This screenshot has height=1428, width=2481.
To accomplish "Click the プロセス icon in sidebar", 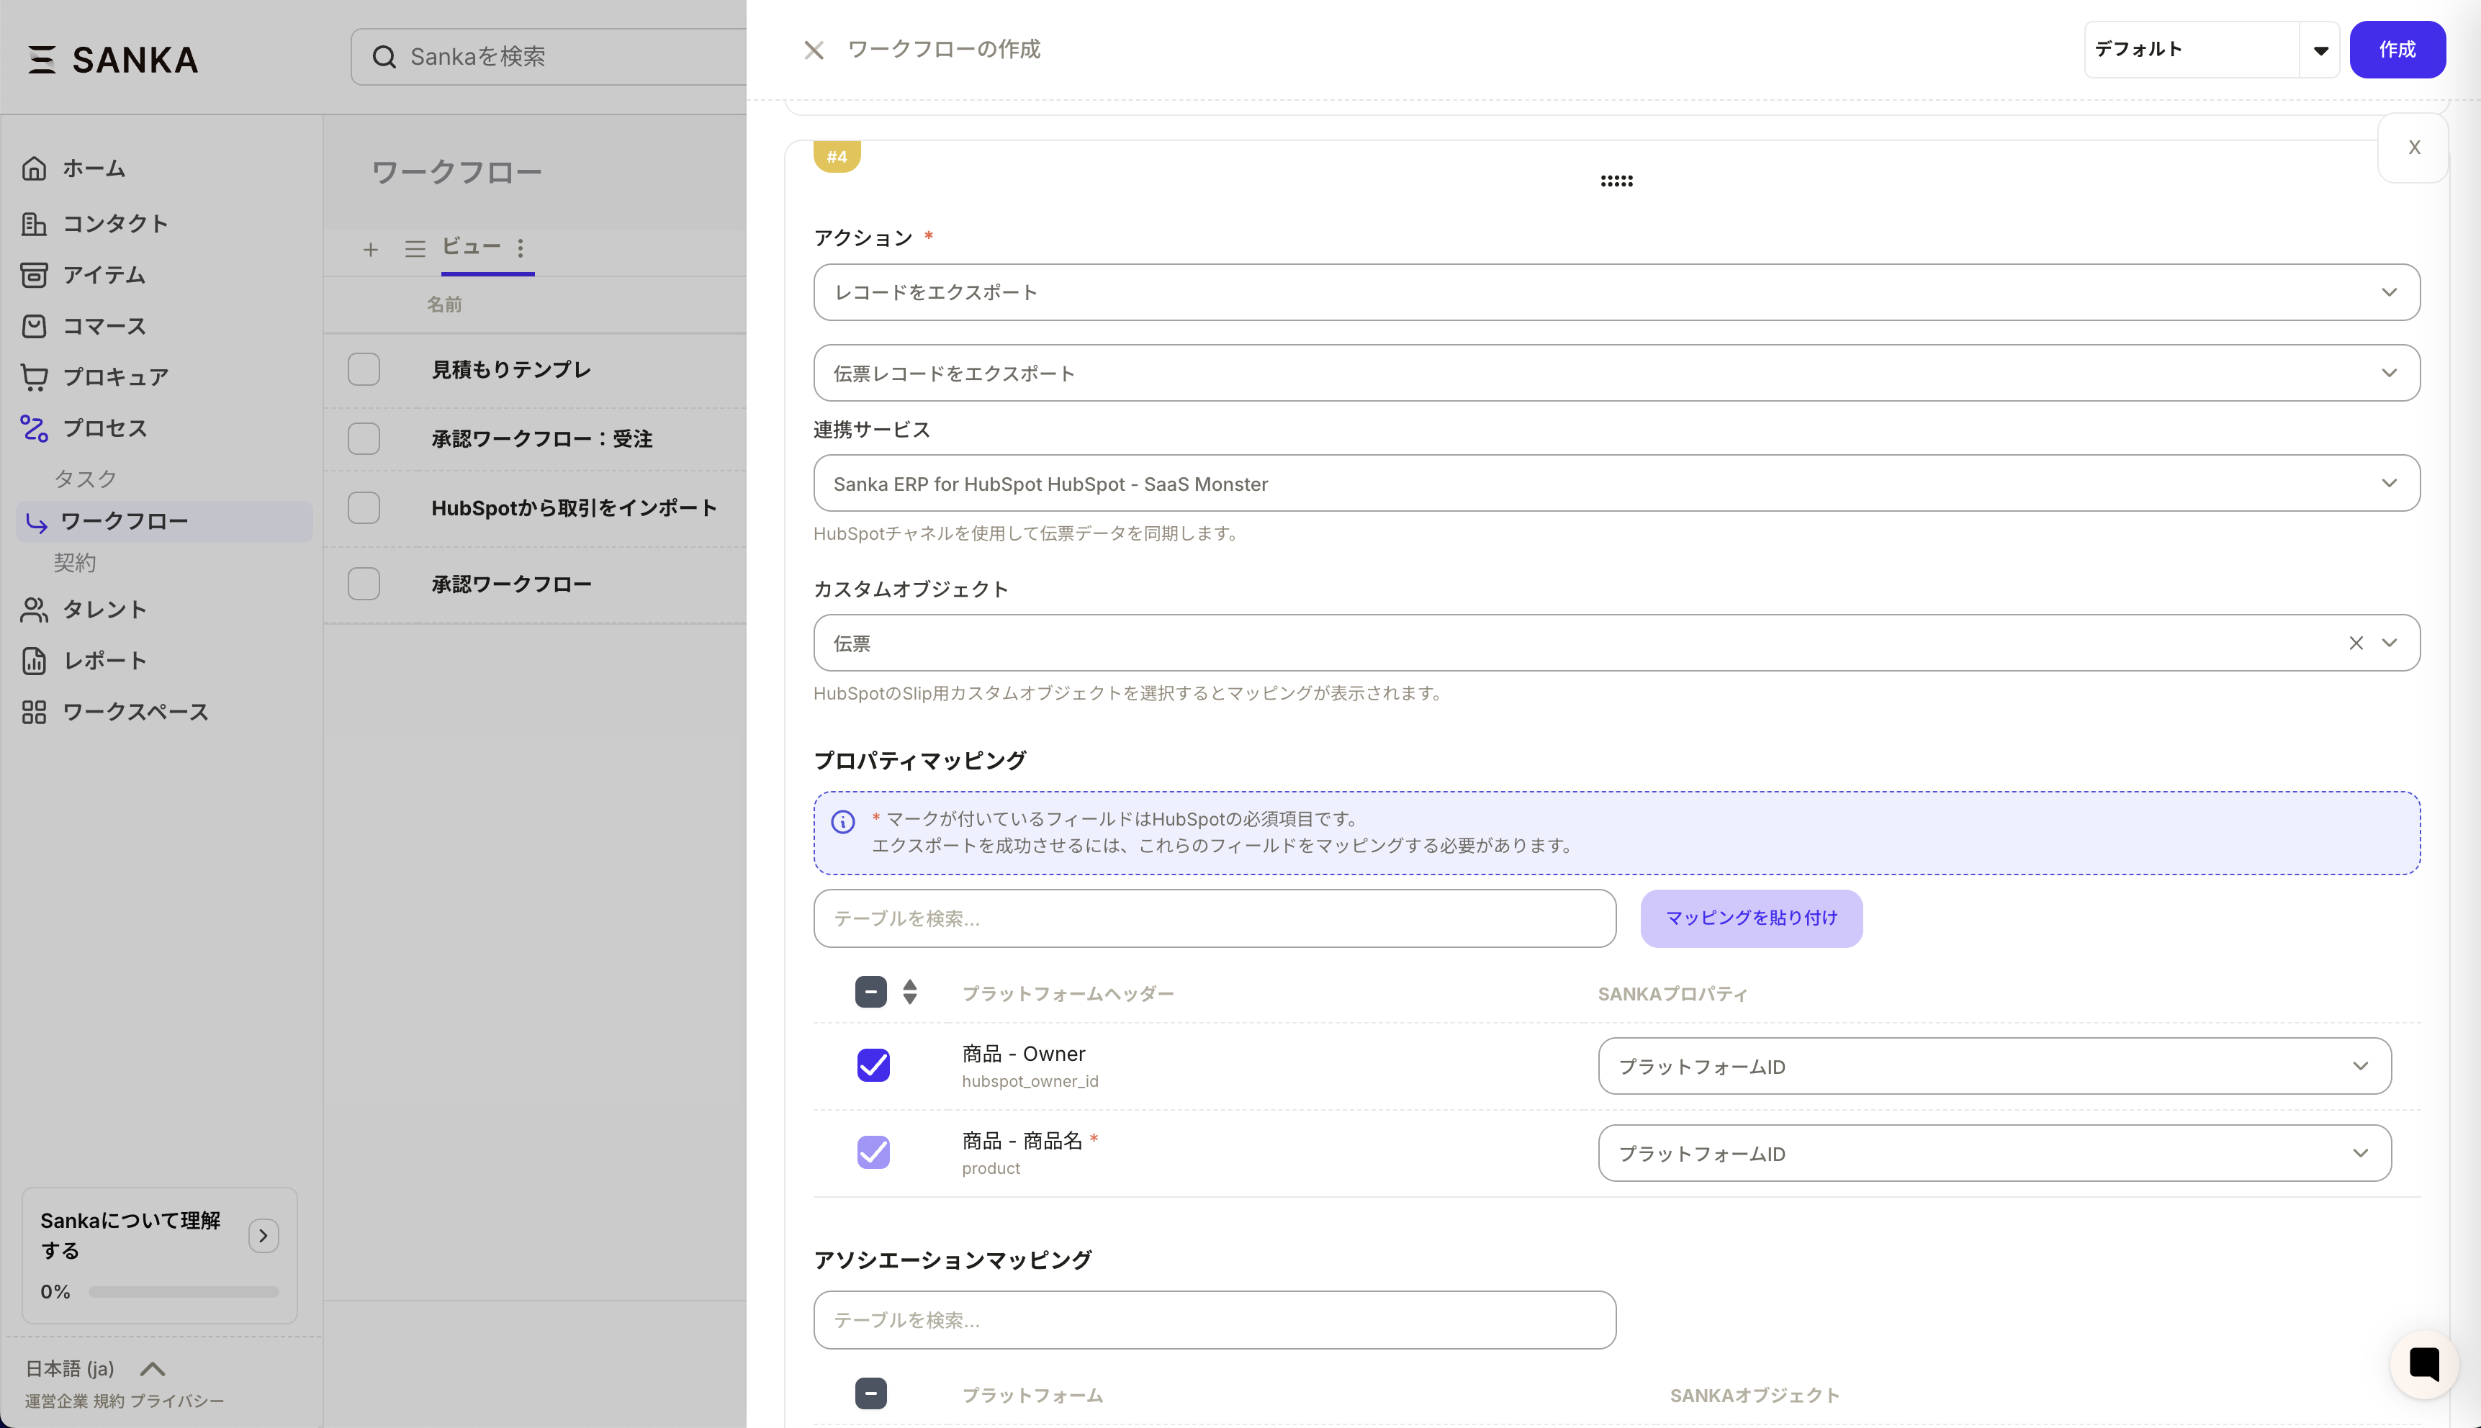I will pyautogui.click(x=35, y=428).
